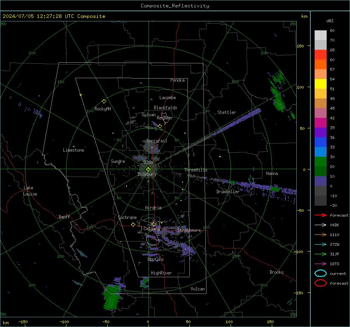The height and width of the screenshot is (327, 350).
Task: Click the orange 111V arrow icon
Action: pos(320,234)
